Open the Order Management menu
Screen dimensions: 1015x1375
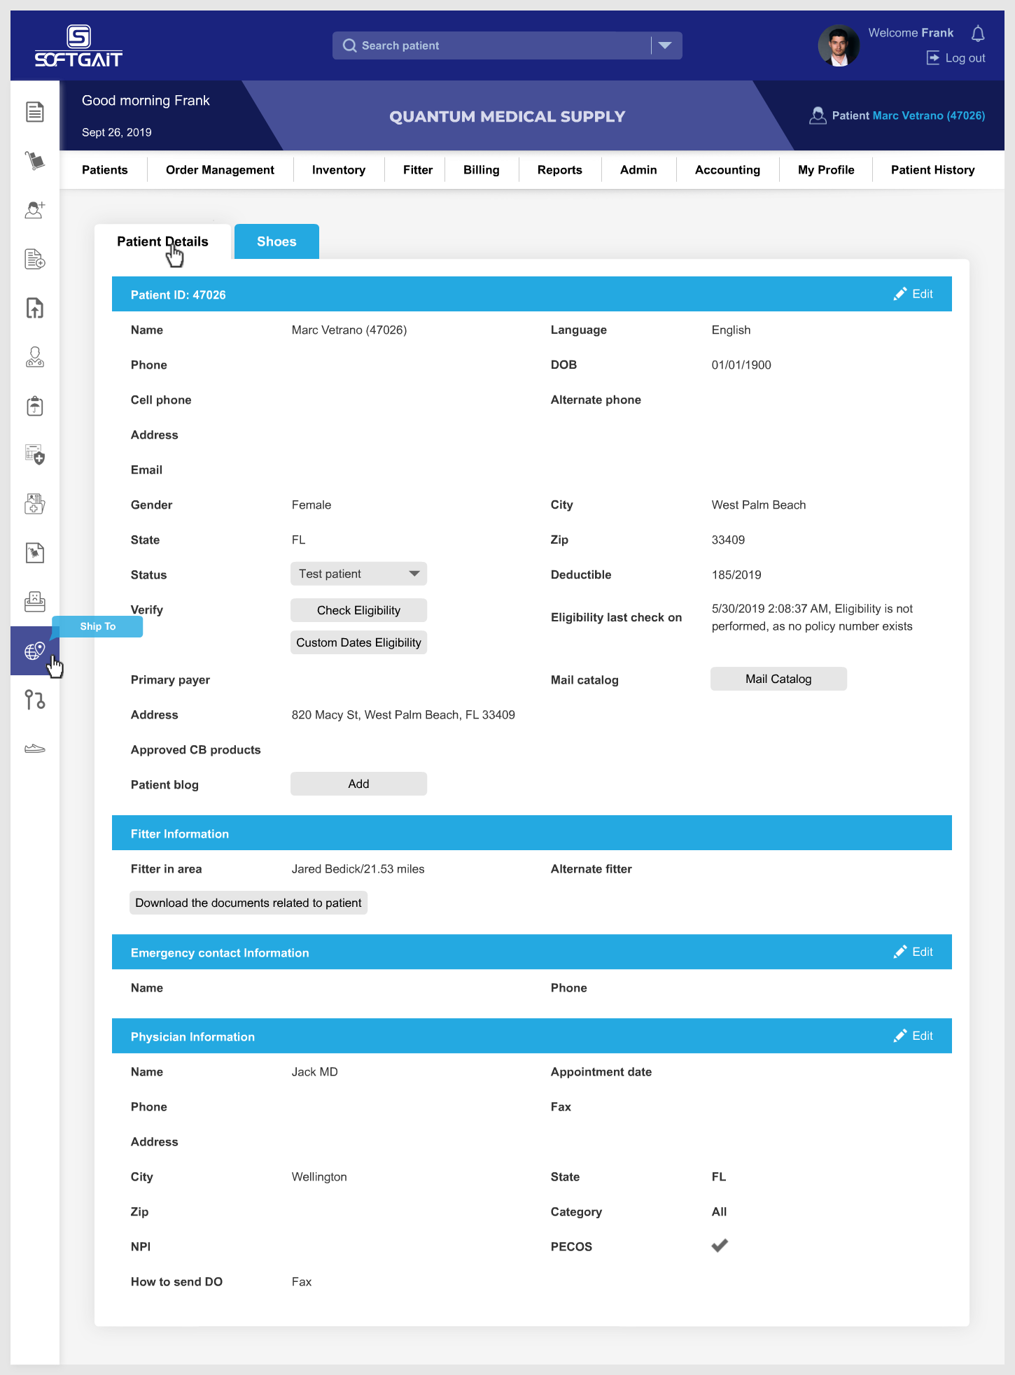coord(220,170)
